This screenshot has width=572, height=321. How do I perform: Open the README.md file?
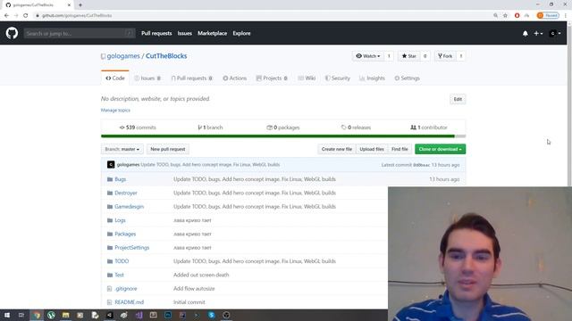tap(129, 302)
